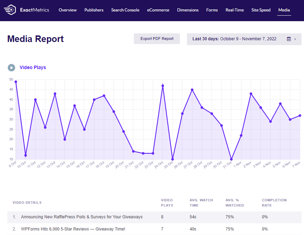Select the Dimensions tab

coord(188,10)
